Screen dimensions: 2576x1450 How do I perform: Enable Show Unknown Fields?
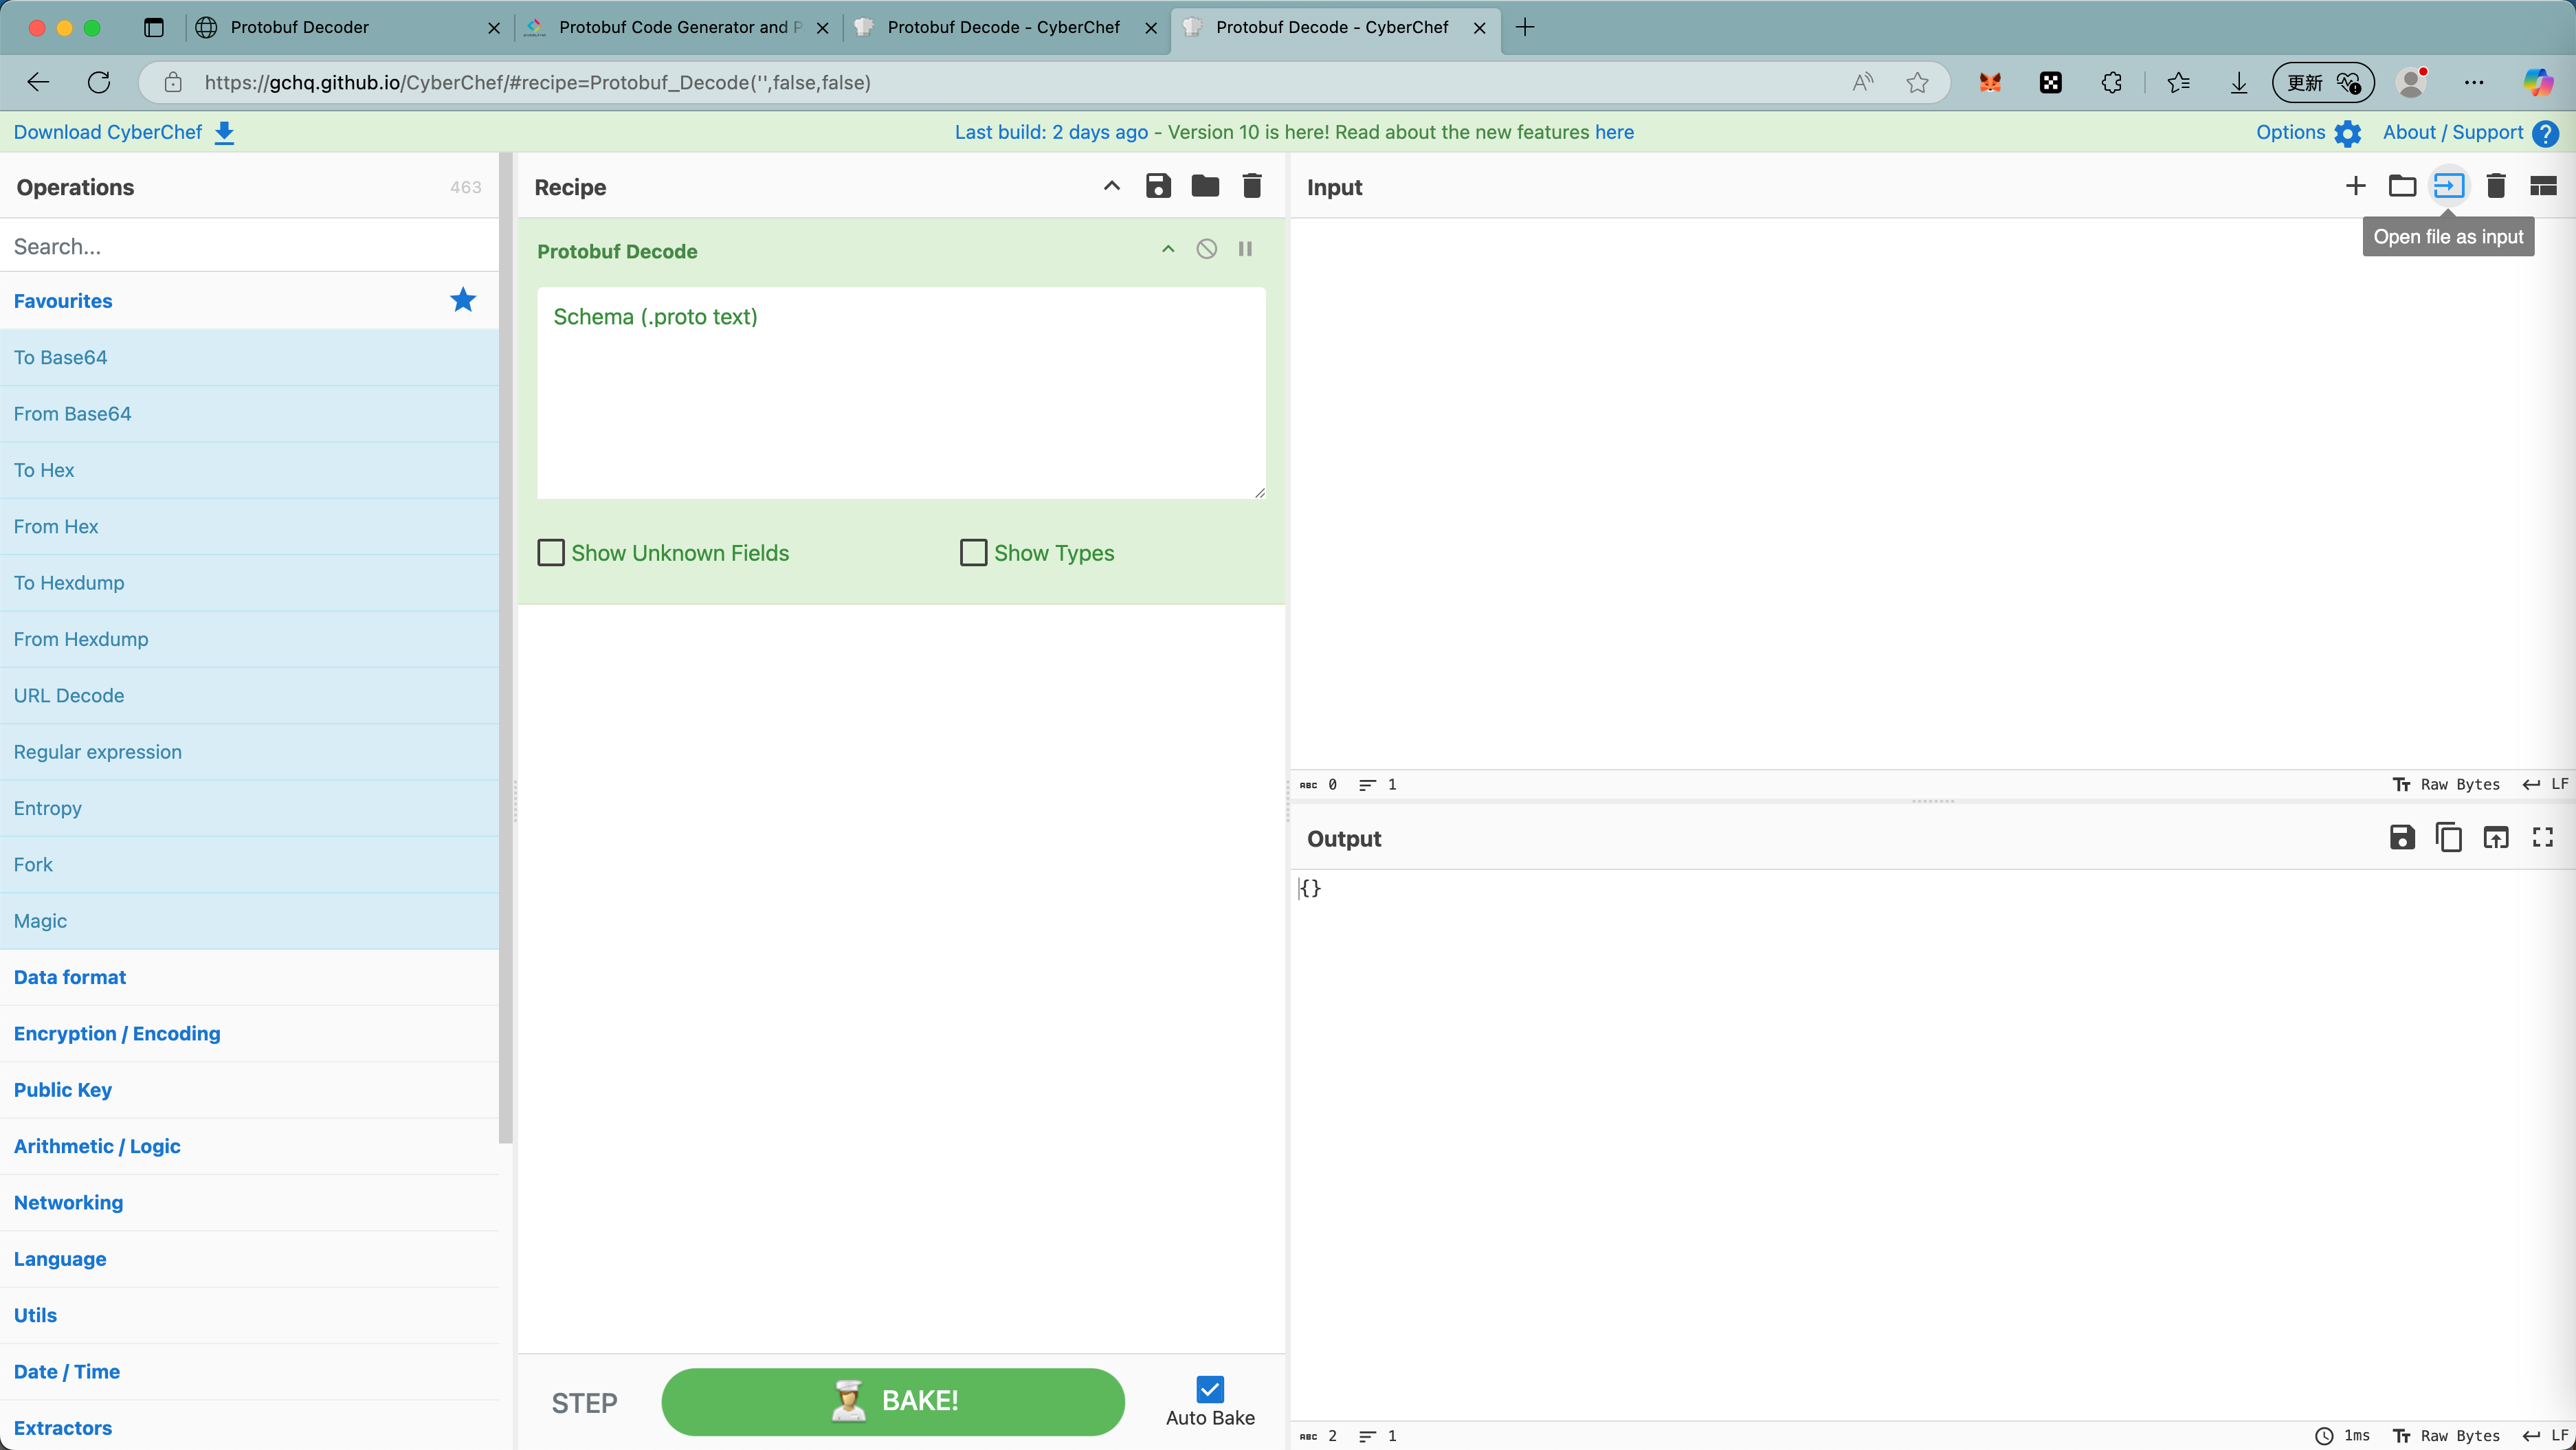pyautogui.click(x=551, y=552)
